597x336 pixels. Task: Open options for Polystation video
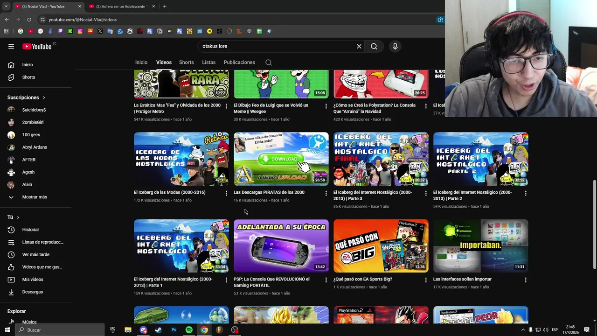coord(426,106)
